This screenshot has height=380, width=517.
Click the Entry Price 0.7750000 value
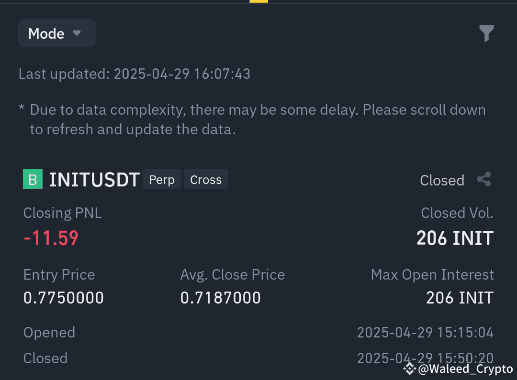coord(63,298)
